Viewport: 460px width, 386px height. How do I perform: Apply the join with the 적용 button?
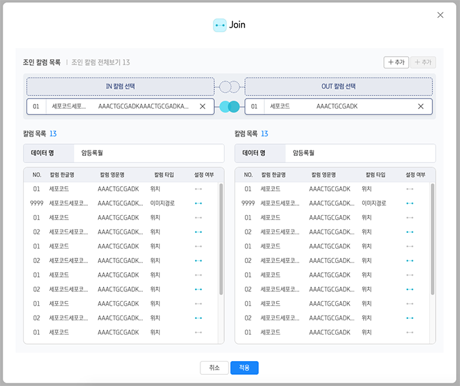click(x=244, y=368)
